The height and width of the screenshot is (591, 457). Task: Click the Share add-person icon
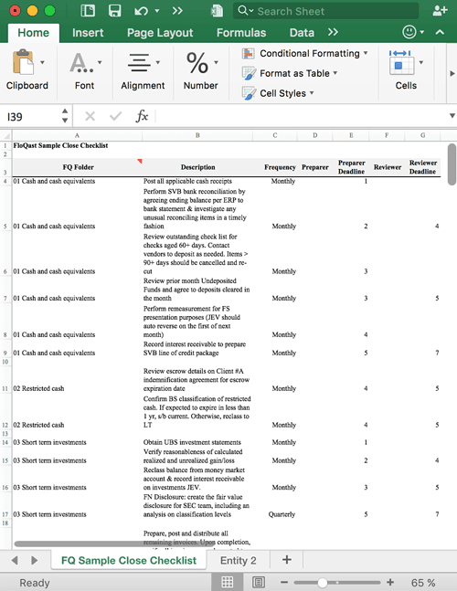440,11
